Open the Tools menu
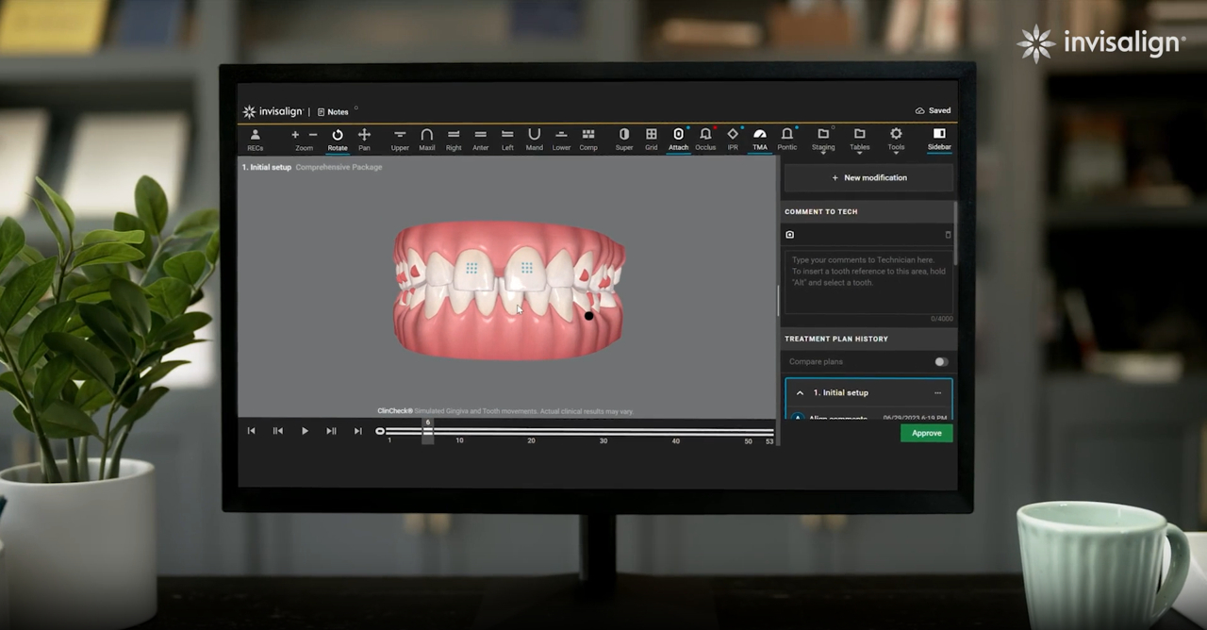 pyautogui.click(x=896, y=139)
